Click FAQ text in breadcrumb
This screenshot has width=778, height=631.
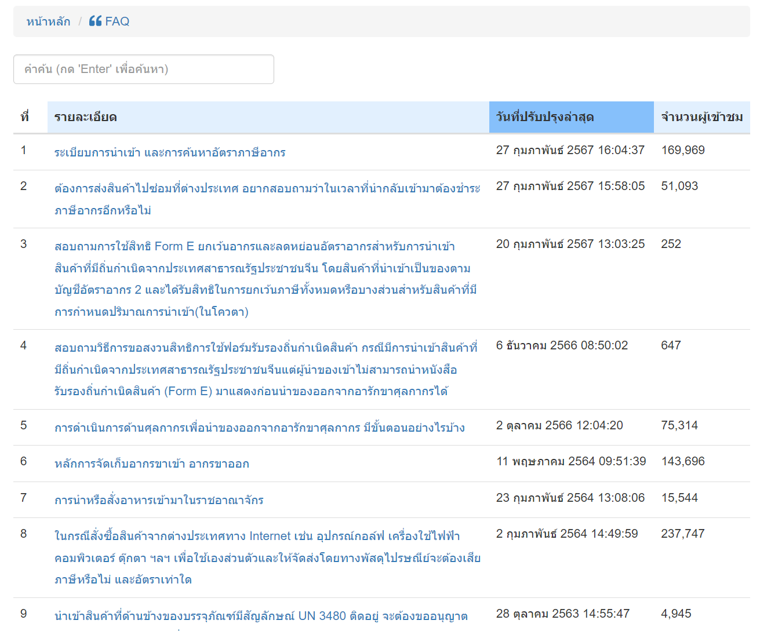click(x=117, y=21)
